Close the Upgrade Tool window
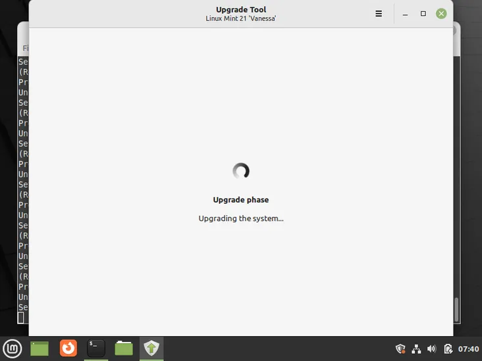Screen dimensions: 482x361 (x=441, y=14)
